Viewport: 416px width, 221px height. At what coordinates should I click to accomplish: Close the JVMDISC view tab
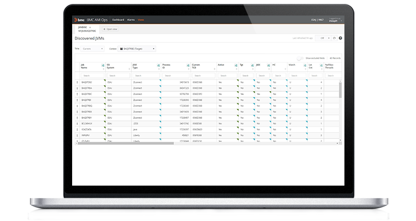[x=90, y=27]
